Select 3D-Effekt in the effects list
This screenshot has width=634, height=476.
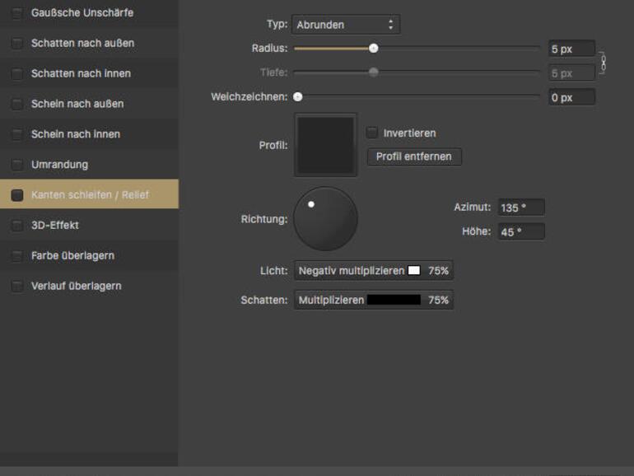pyautogui.click(x=89, y=226)
